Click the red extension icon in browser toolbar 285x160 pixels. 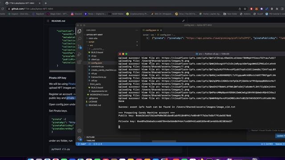pyautogui.click(x=251, y=9)
